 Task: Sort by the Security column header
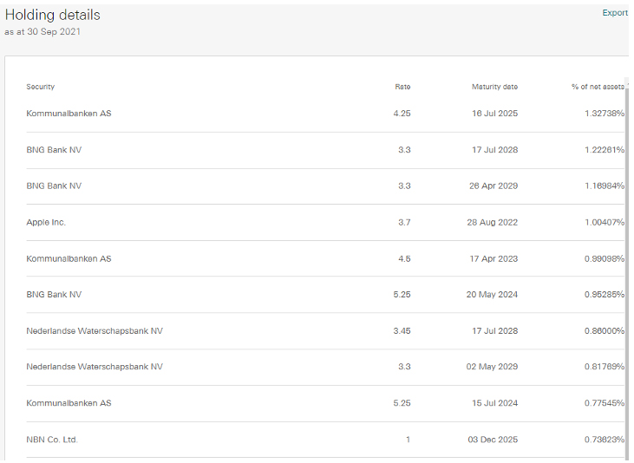pyautogui.click(x=41, y=87)
